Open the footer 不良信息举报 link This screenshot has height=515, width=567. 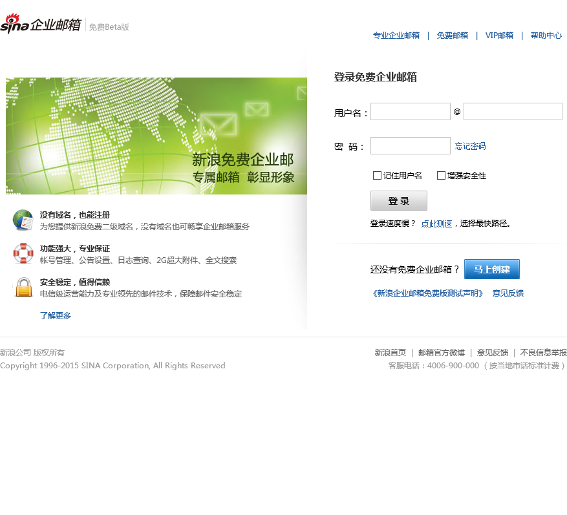tap(544, 353)
